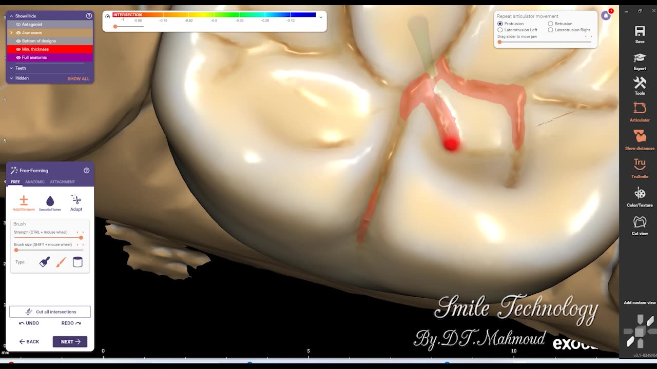657x369 pixels.
Task: Click the view cube orientation widget
Action: tap(640, 331)
